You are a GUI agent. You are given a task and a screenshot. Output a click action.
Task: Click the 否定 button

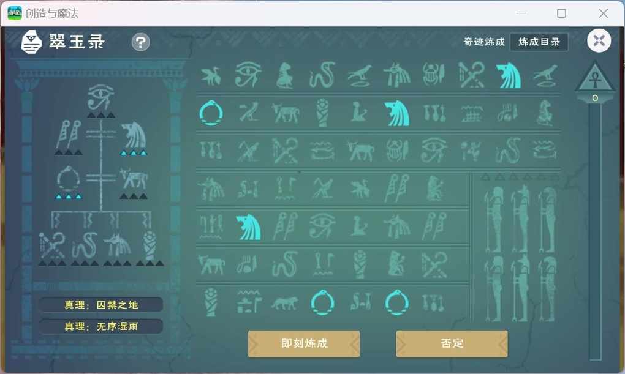tap(452, 343)
